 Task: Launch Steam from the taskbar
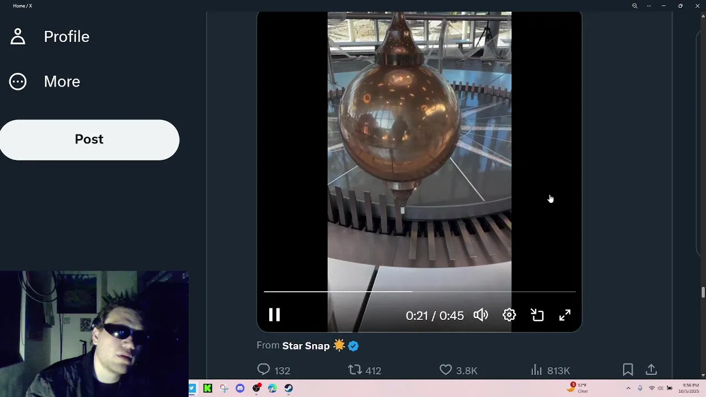288,388
